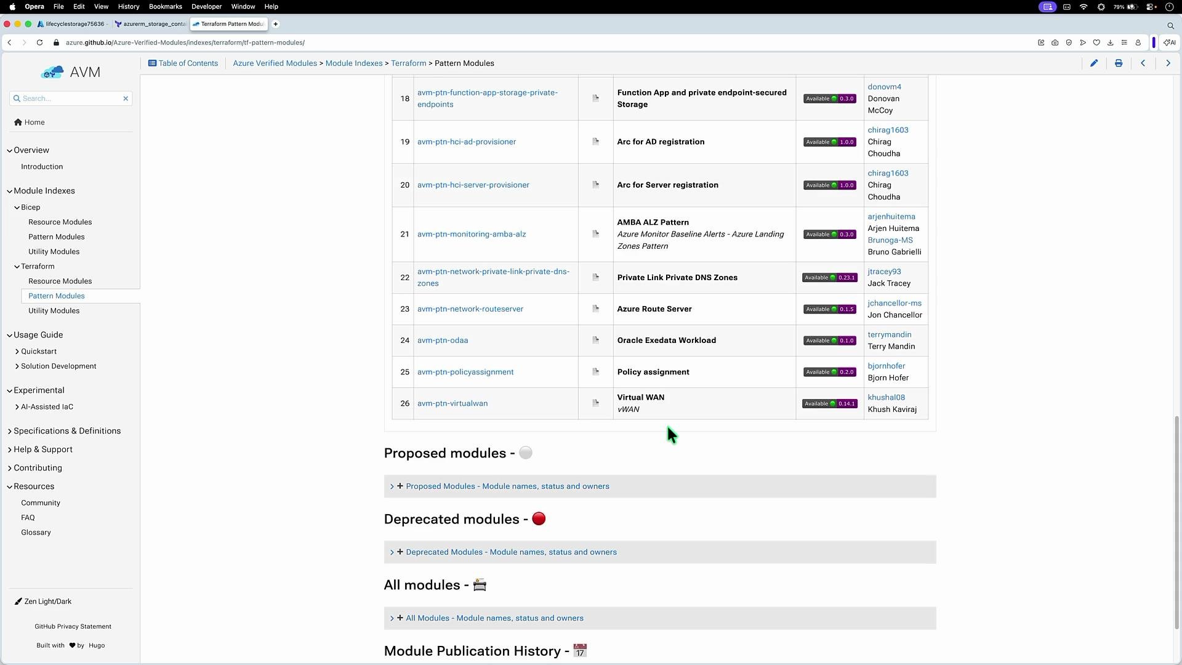Expand All Modules section
This screenshot has width=1182, height=665.
(x=660, y=618)
